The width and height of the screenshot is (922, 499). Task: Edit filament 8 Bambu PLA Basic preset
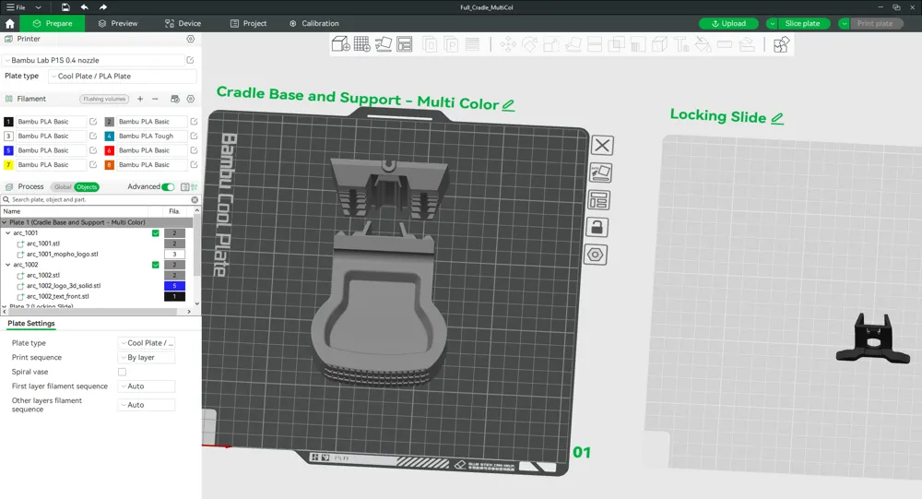pos(194,165)
